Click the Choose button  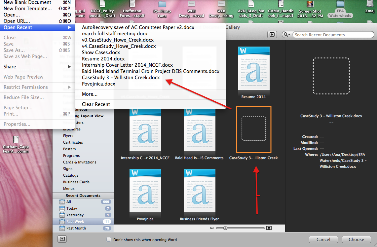click(x=356, y=239)
